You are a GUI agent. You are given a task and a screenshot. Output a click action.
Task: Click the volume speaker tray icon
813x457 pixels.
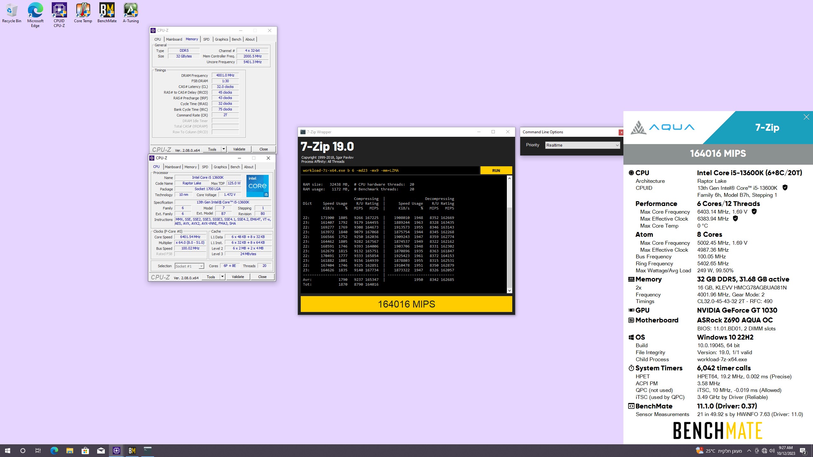(772, 451)
